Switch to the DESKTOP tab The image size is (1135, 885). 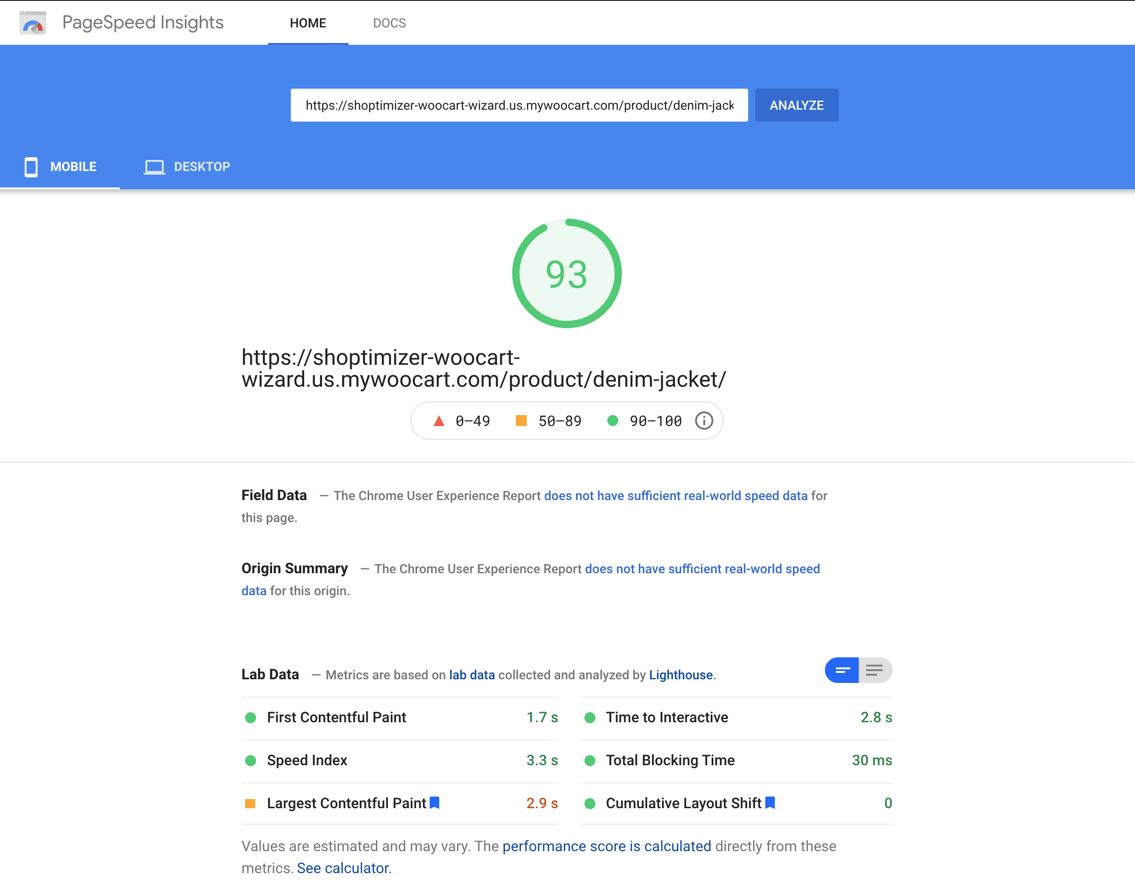187,167
